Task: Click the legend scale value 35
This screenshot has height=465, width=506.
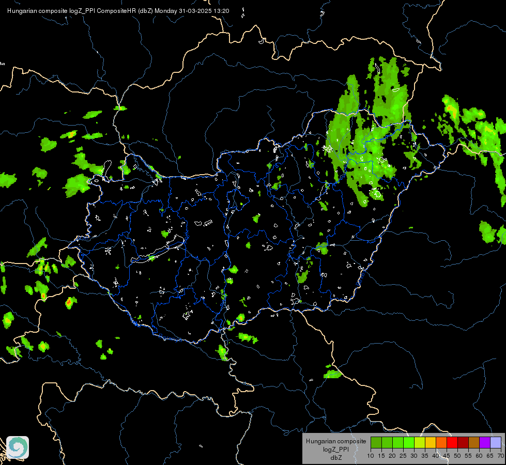Action: point(425,456)
